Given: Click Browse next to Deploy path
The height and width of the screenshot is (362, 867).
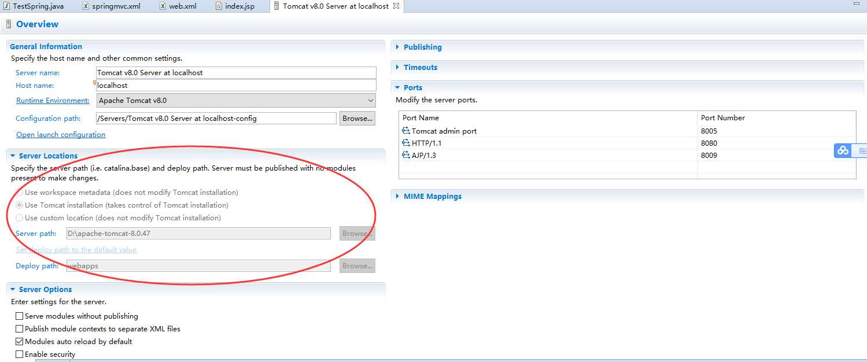Looking at the screenshot, I should 357,266.
